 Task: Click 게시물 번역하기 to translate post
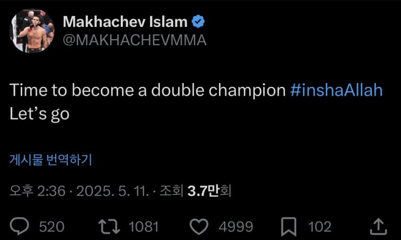50,160
